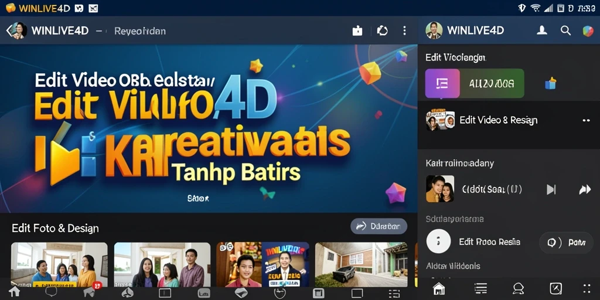Click the white round button beside Edit Rooo Resis

(x=438, y=241)
